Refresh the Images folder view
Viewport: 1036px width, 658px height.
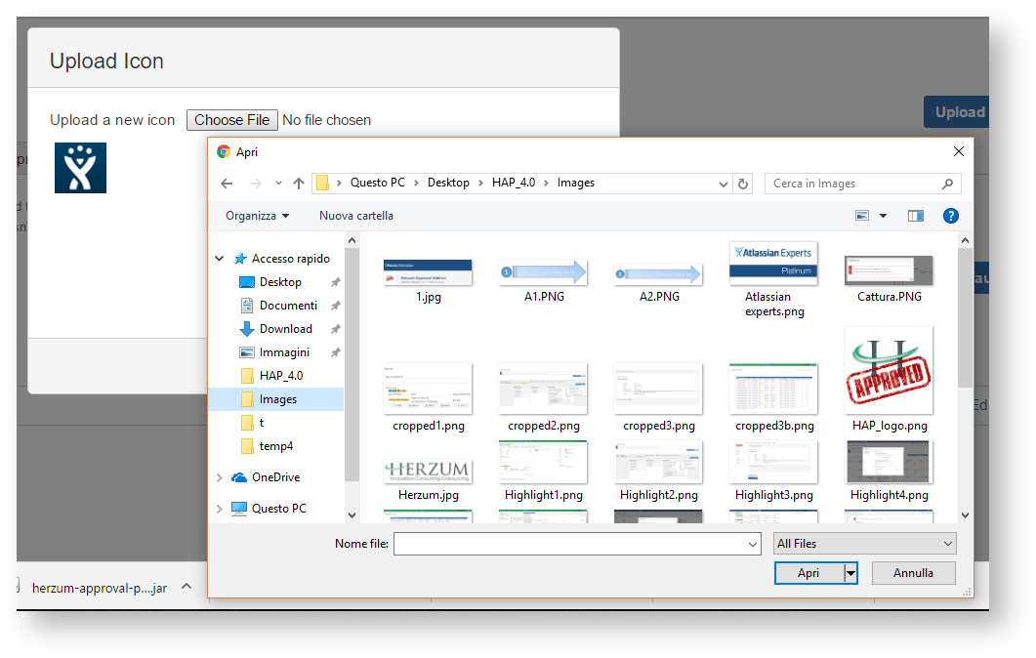coord(743,184)
